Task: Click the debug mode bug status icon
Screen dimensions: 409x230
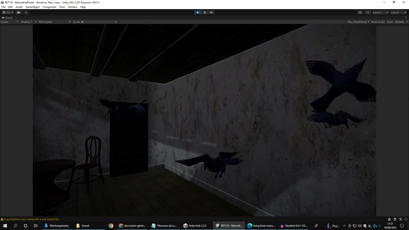Action: pos(389,219)
